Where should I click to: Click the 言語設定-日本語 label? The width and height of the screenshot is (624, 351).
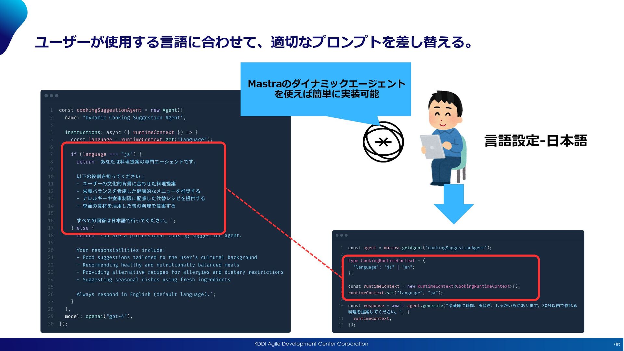point(536,141)
